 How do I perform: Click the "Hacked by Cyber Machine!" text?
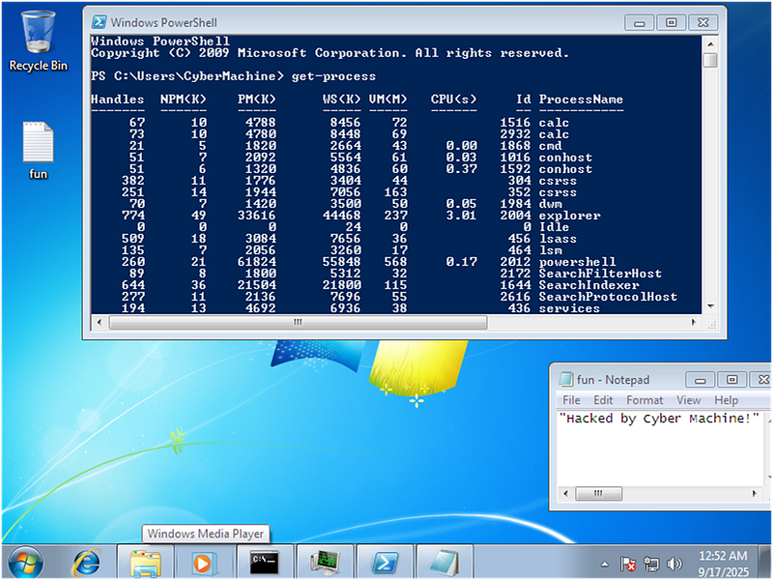(659, 419)
